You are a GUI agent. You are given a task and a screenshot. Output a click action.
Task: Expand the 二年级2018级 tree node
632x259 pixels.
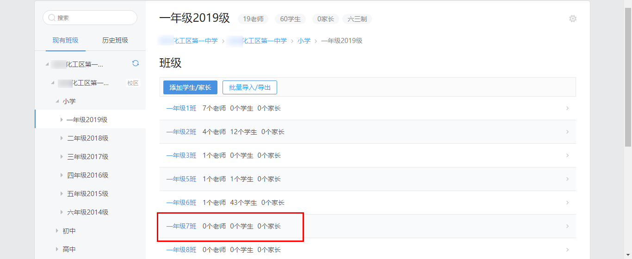(62, 138)
